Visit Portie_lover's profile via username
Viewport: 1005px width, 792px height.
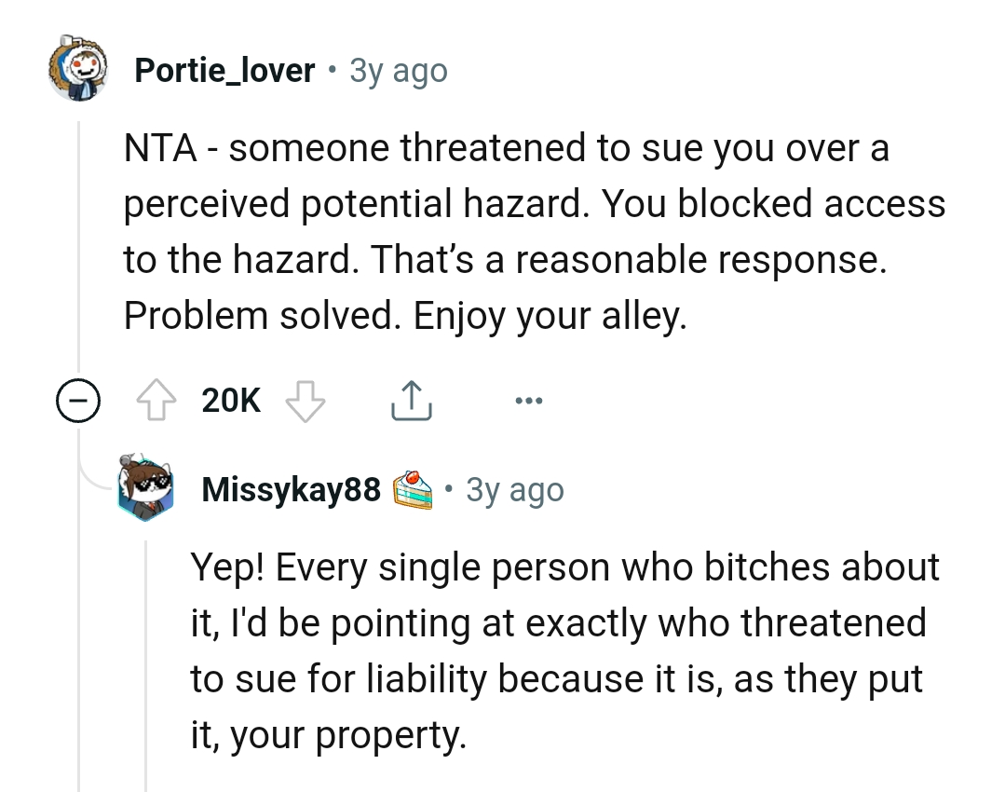(224, 70)
